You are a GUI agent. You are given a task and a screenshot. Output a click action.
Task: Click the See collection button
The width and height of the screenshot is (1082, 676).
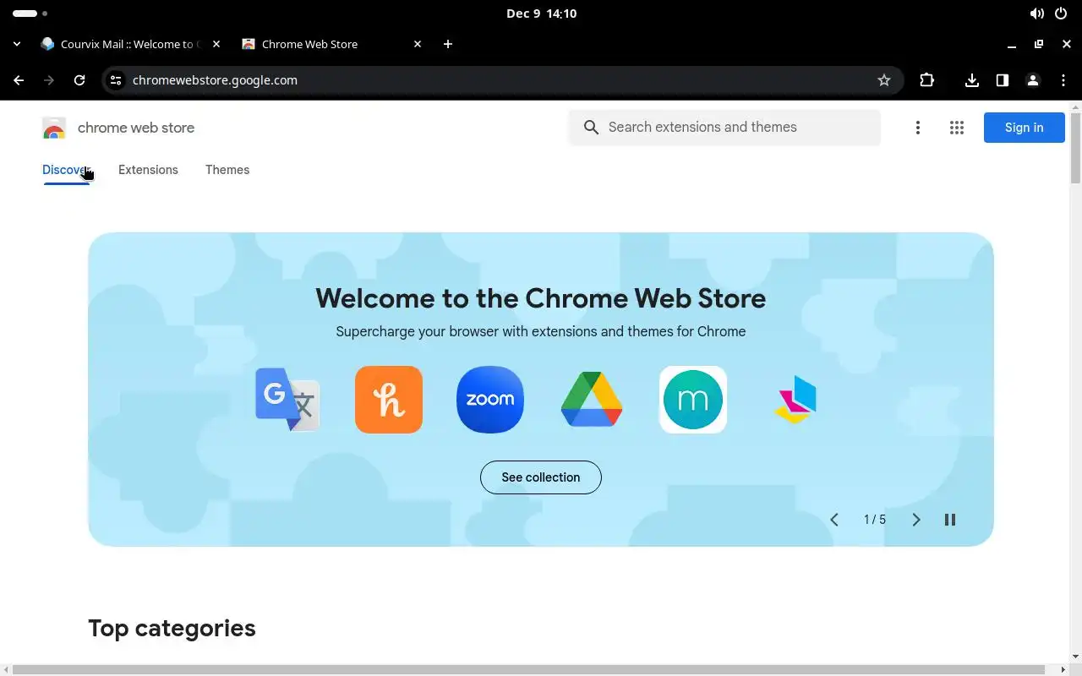(541, 477)
